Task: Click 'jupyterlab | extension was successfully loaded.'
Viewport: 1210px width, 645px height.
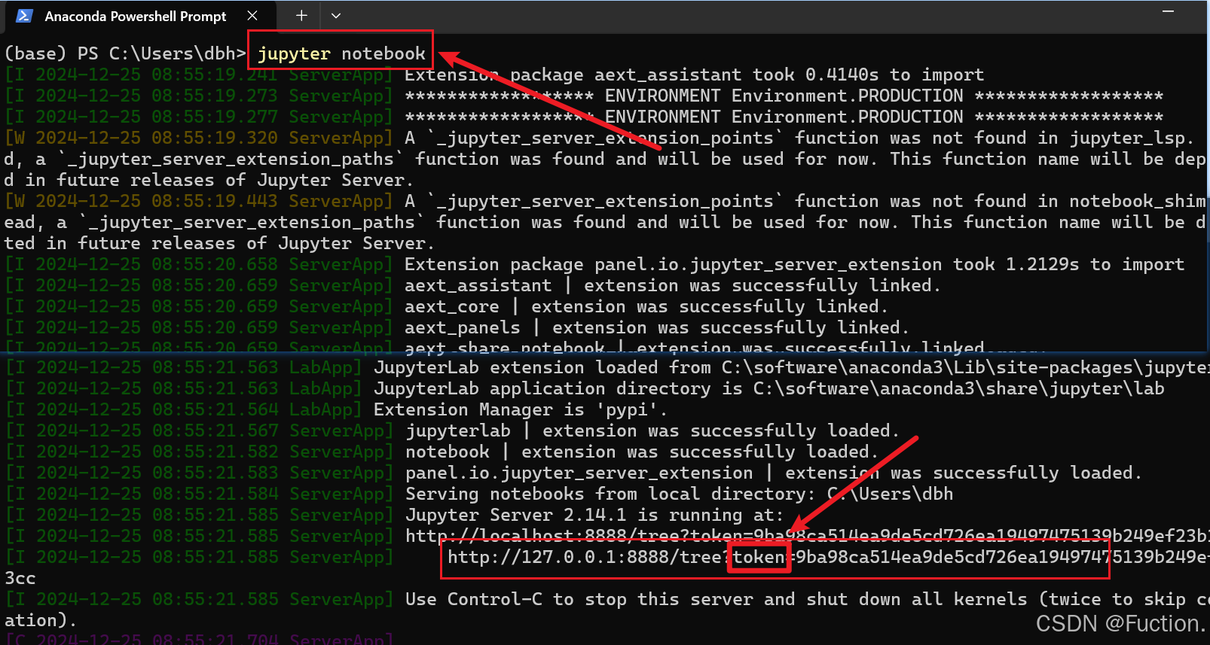Action: coord(652,431)
